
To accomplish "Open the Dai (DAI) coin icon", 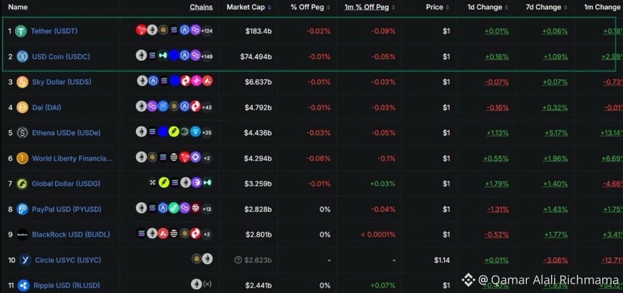I will click(22, 107).
